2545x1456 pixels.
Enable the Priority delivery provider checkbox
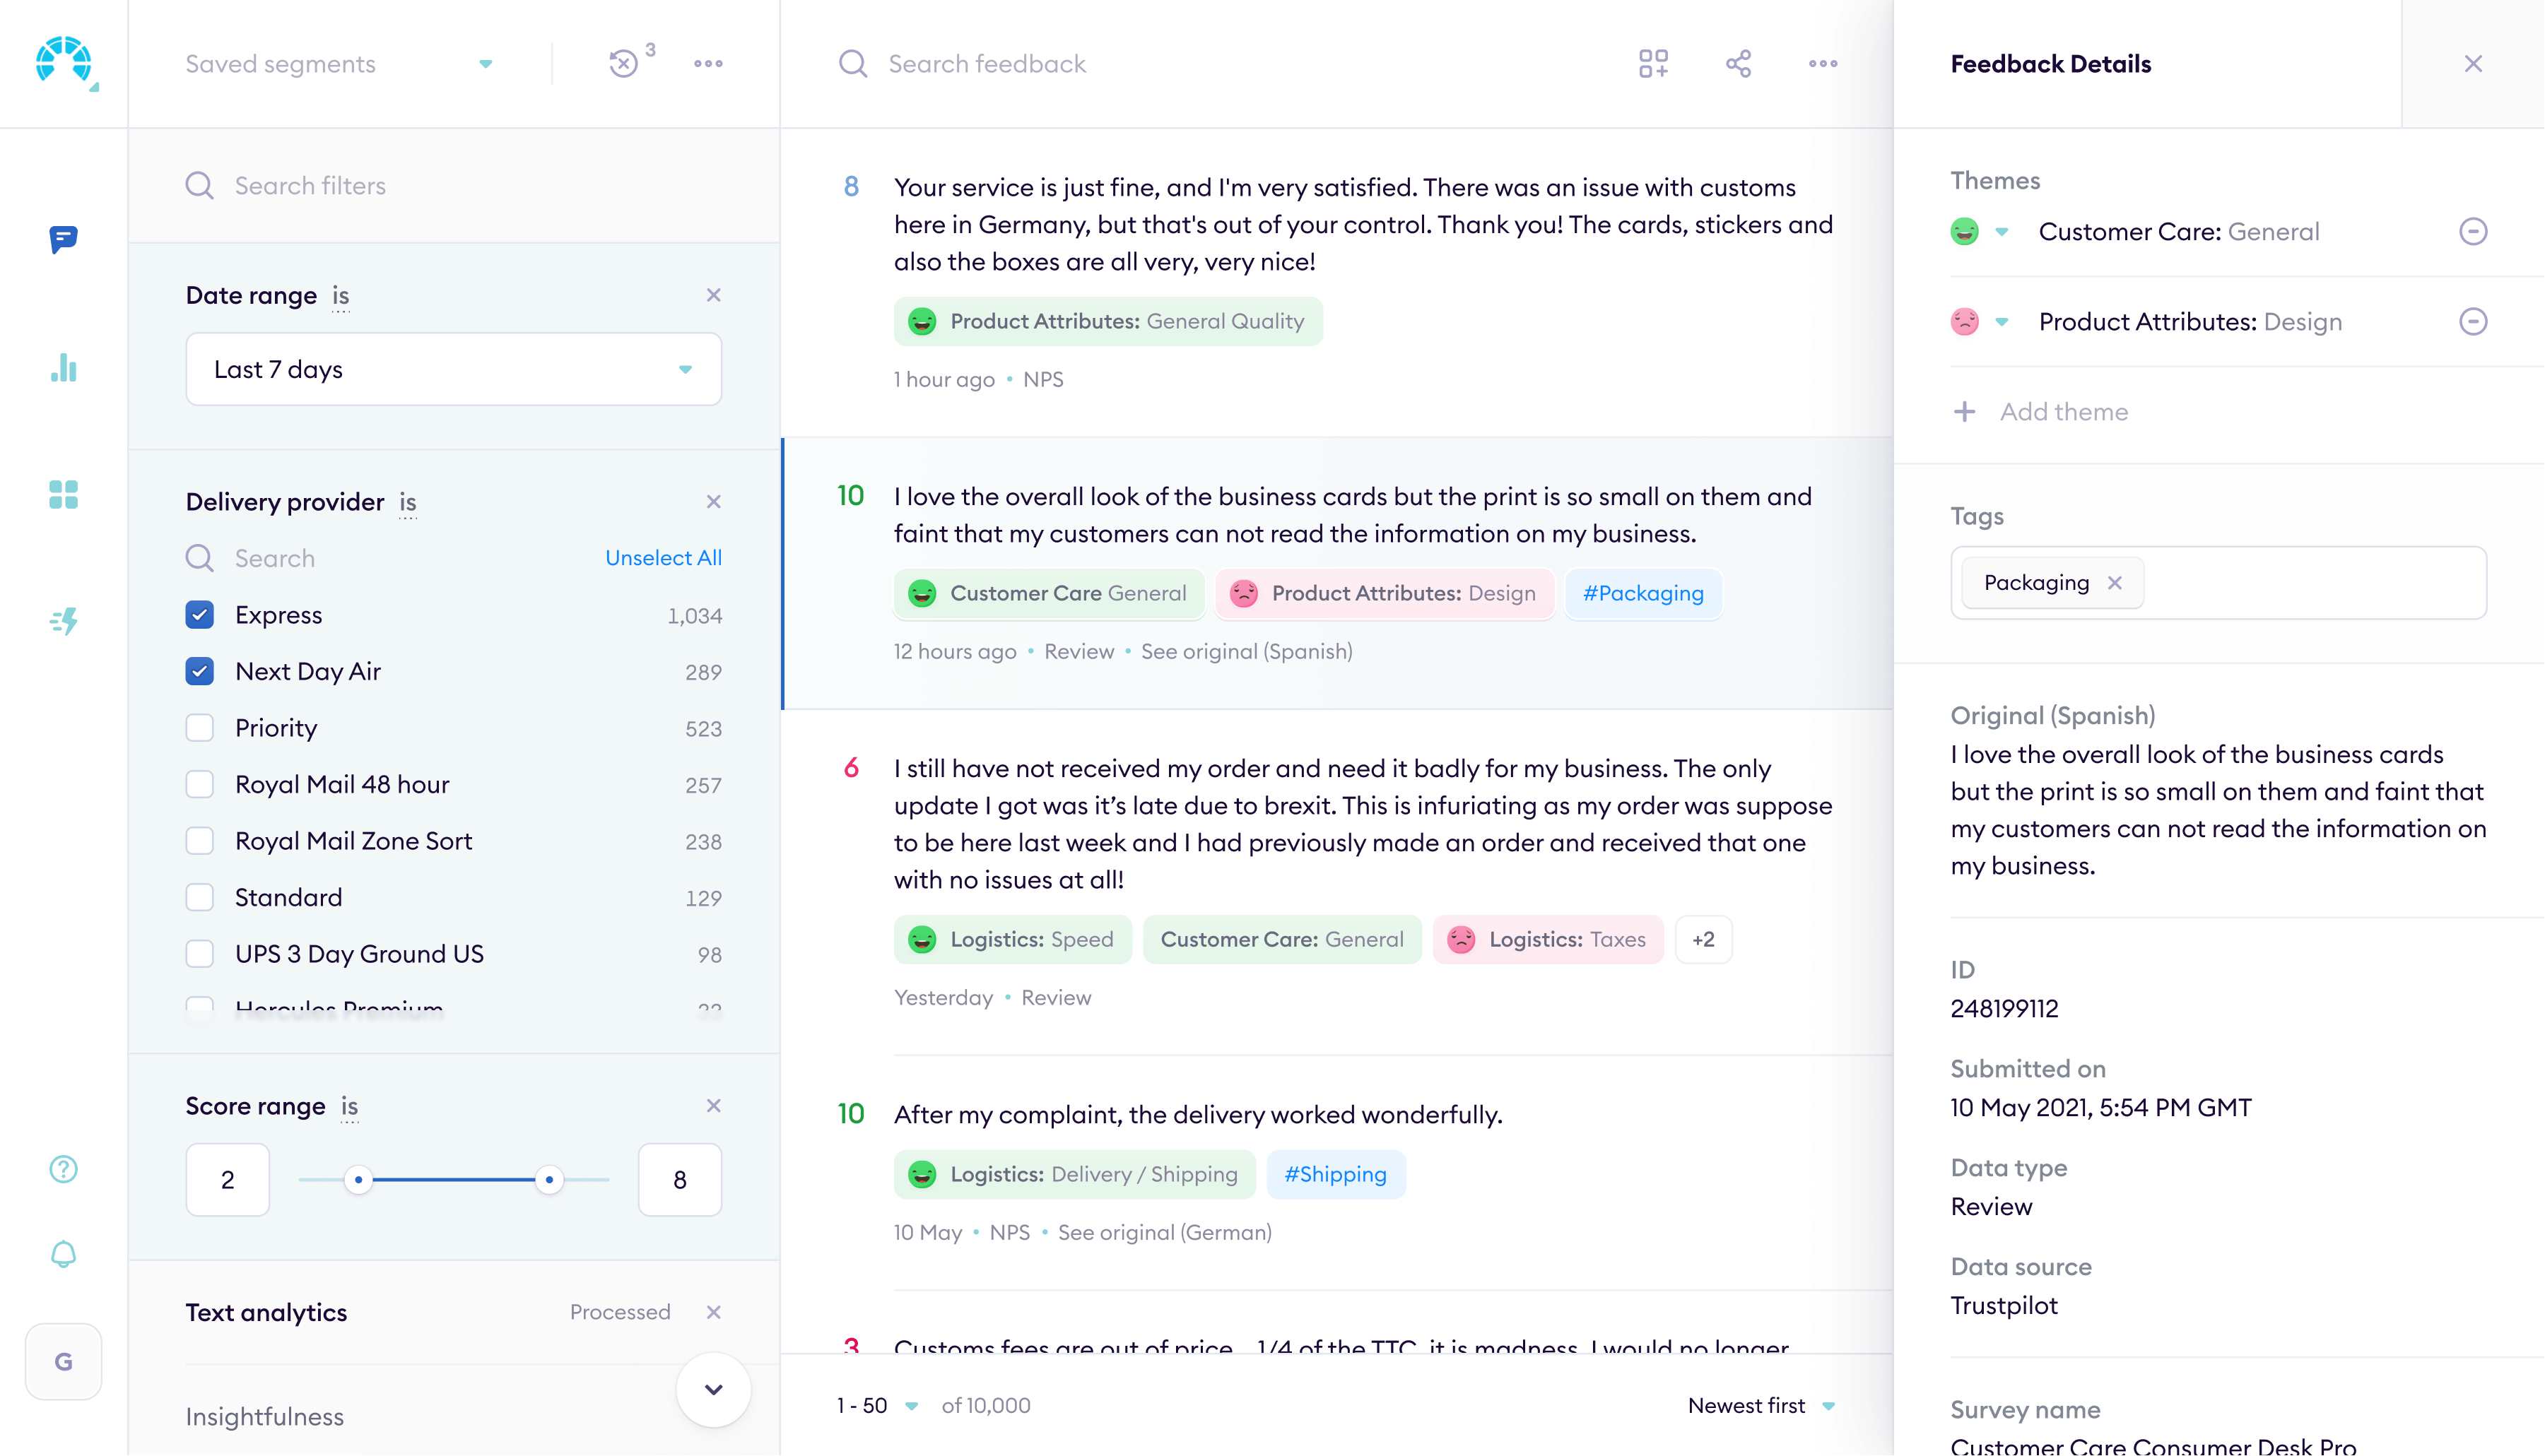tap(200, 727)
